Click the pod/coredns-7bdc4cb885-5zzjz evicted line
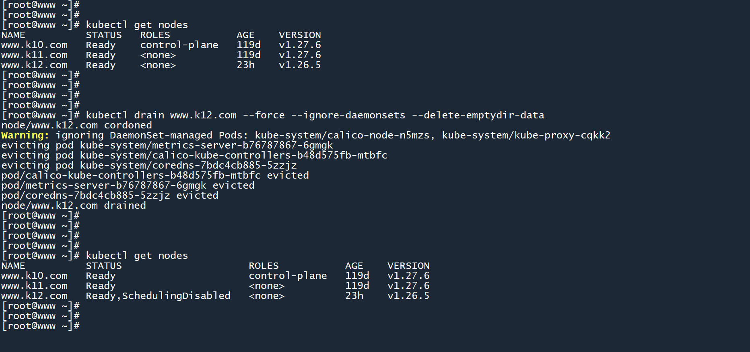Screen dimensions: 750x352 pyautogui.click(x=109, y=195)
